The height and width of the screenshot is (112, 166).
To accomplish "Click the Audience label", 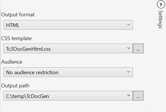I will 12,62.
